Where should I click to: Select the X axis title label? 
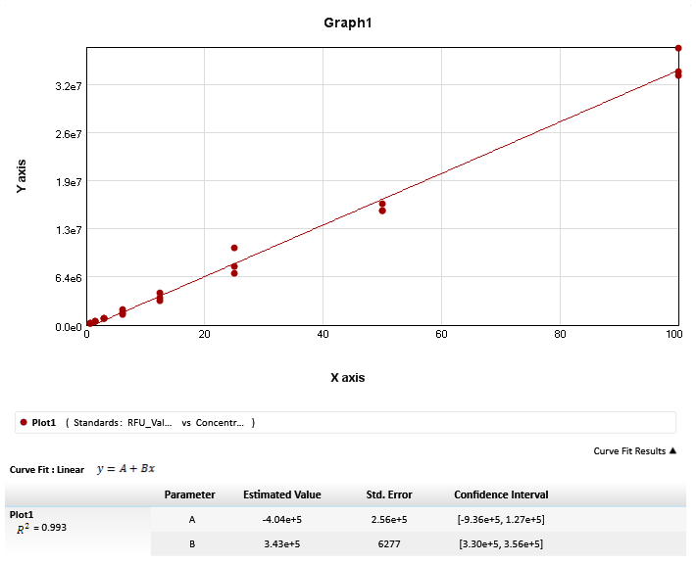[x=347, y=378]
